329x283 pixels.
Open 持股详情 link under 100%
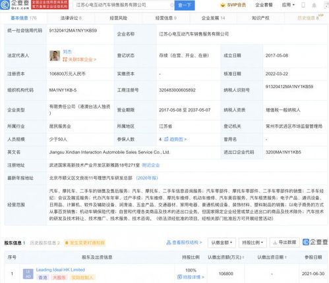click(x=191, y=277)
